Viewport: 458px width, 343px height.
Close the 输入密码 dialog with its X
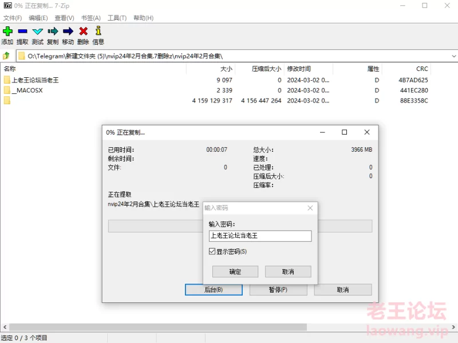click(x=310, y=208)
